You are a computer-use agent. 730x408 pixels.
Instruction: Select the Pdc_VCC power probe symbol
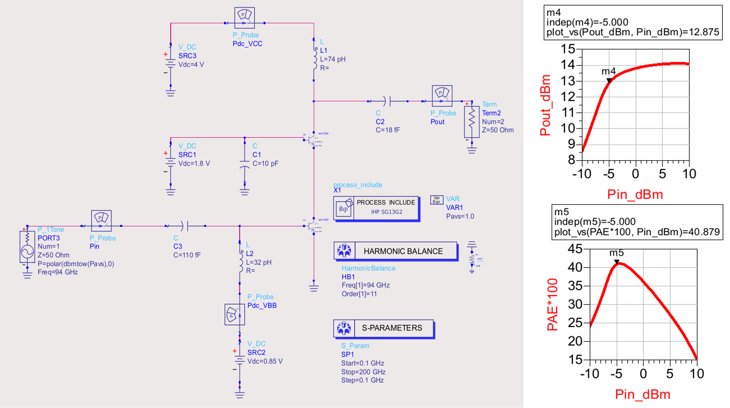tap(245, 18)
